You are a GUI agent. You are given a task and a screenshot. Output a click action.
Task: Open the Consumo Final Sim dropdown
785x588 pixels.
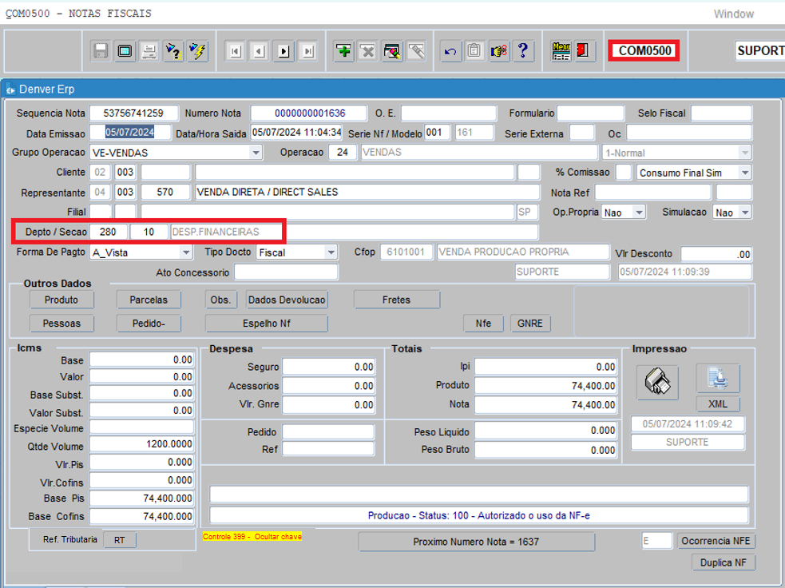[x=744, y=173]
